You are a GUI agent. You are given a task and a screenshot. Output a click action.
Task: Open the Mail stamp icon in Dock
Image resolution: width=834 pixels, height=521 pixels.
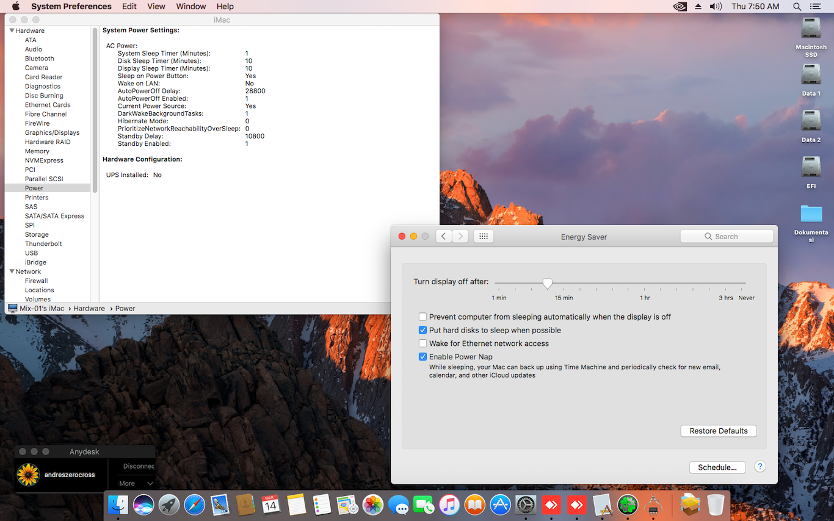(220, 505)
